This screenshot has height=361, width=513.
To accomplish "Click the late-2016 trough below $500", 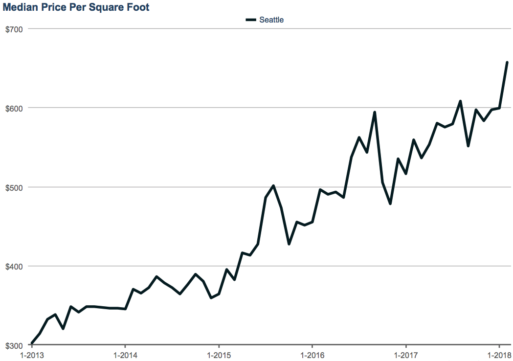I will click(x=390, y=203).
